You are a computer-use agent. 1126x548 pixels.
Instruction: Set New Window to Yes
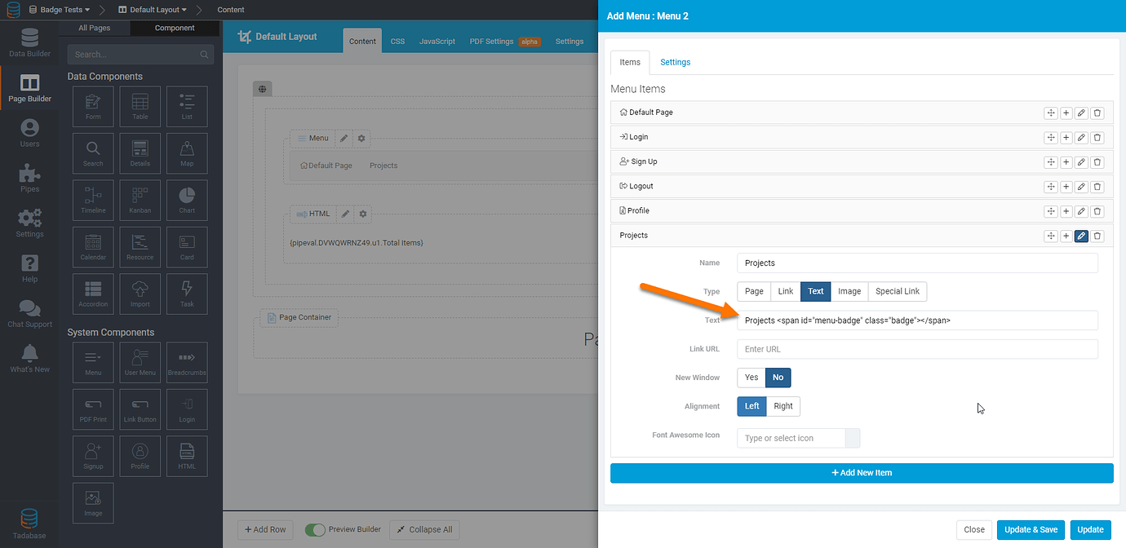(751, 377)
